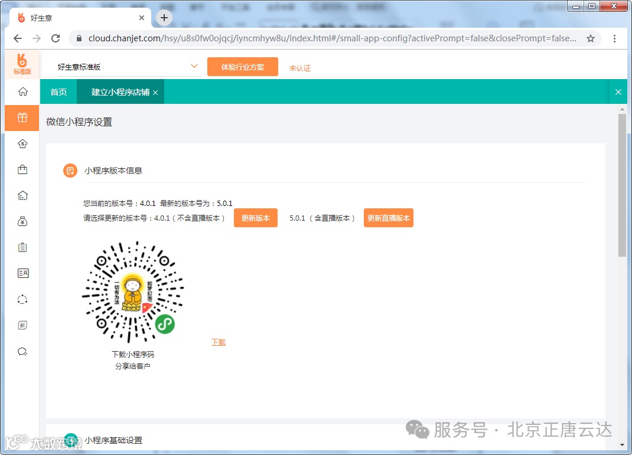The image size is (632, 455).
Task: Select the 建立小程序店铺 tab
Action: pos(120,92)
